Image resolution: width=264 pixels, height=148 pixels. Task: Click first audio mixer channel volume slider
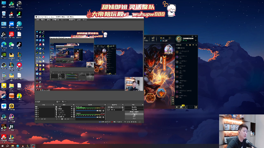pos(87,111)
